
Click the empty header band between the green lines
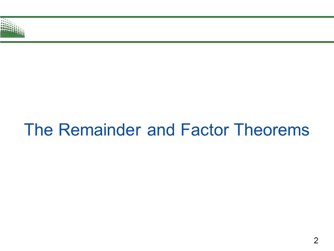coord(179,29)
